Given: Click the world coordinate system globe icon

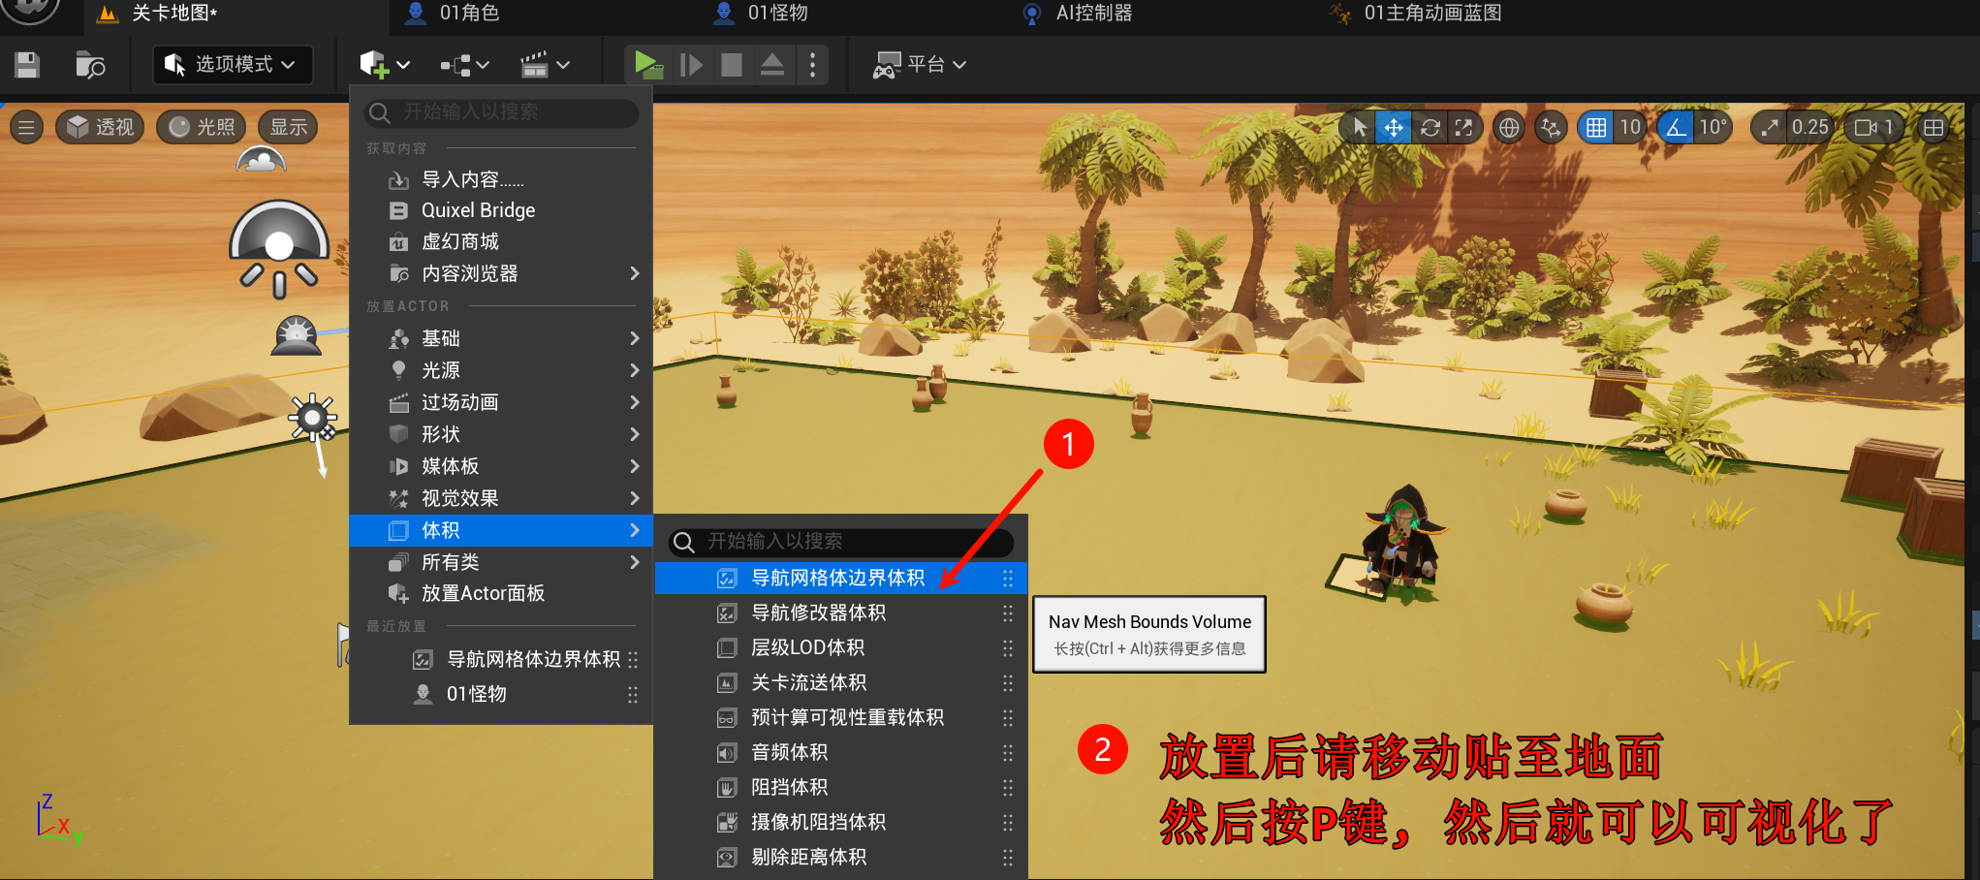Looking at the screenshot, I should pos(1508,127).
